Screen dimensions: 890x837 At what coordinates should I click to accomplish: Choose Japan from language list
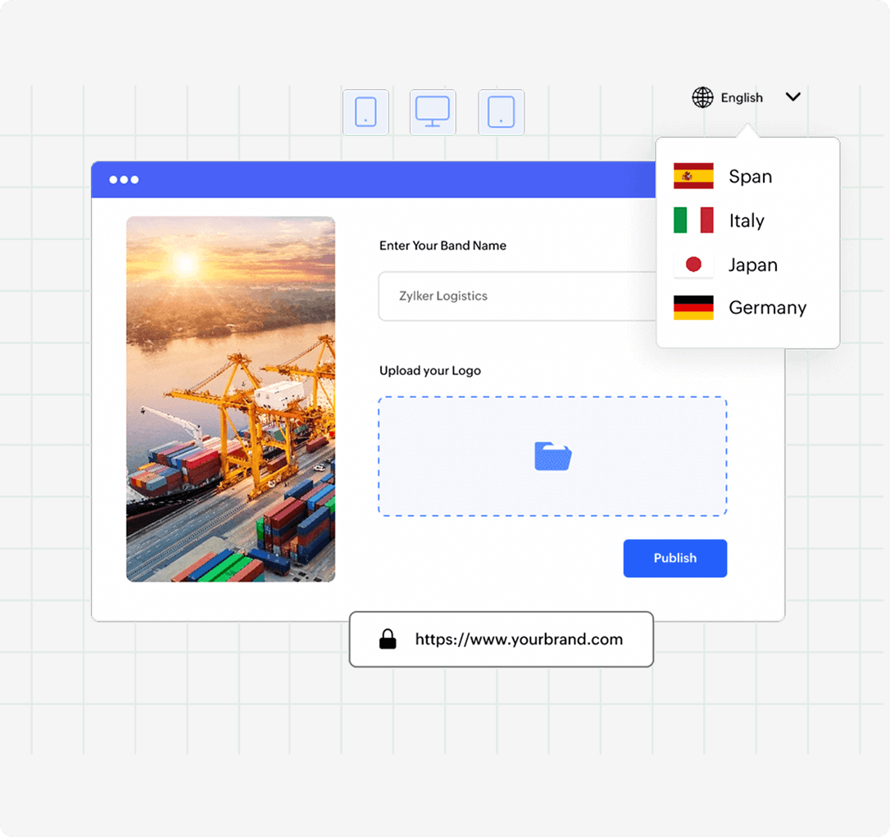(753, 265)
